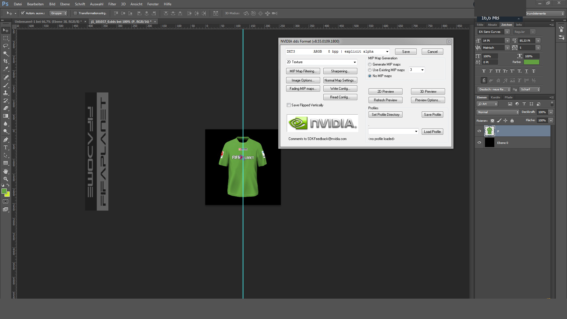Select the Eraser tool
This screenshot has height=319, width=567.
click(6, 108)
